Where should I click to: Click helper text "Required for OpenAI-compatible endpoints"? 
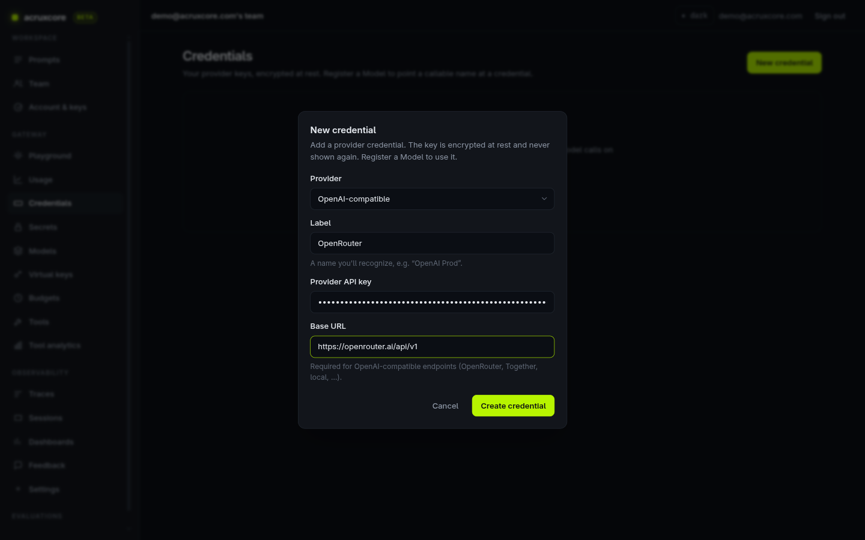pyautogui.click(x=423, y=372)
